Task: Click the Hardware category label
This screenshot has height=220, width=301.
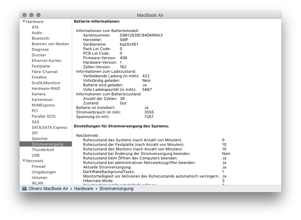Action: (35, 22)
